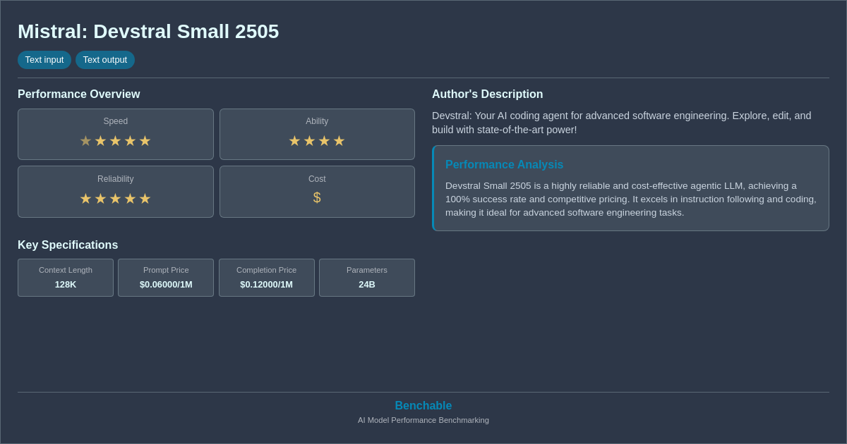This screenshot has width=847, height=444.
Task: Click the fifth Reliability star
Action: pos(145,198)
